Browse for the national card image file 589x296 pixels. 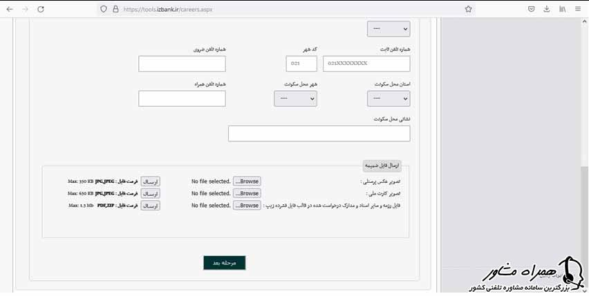247,193
